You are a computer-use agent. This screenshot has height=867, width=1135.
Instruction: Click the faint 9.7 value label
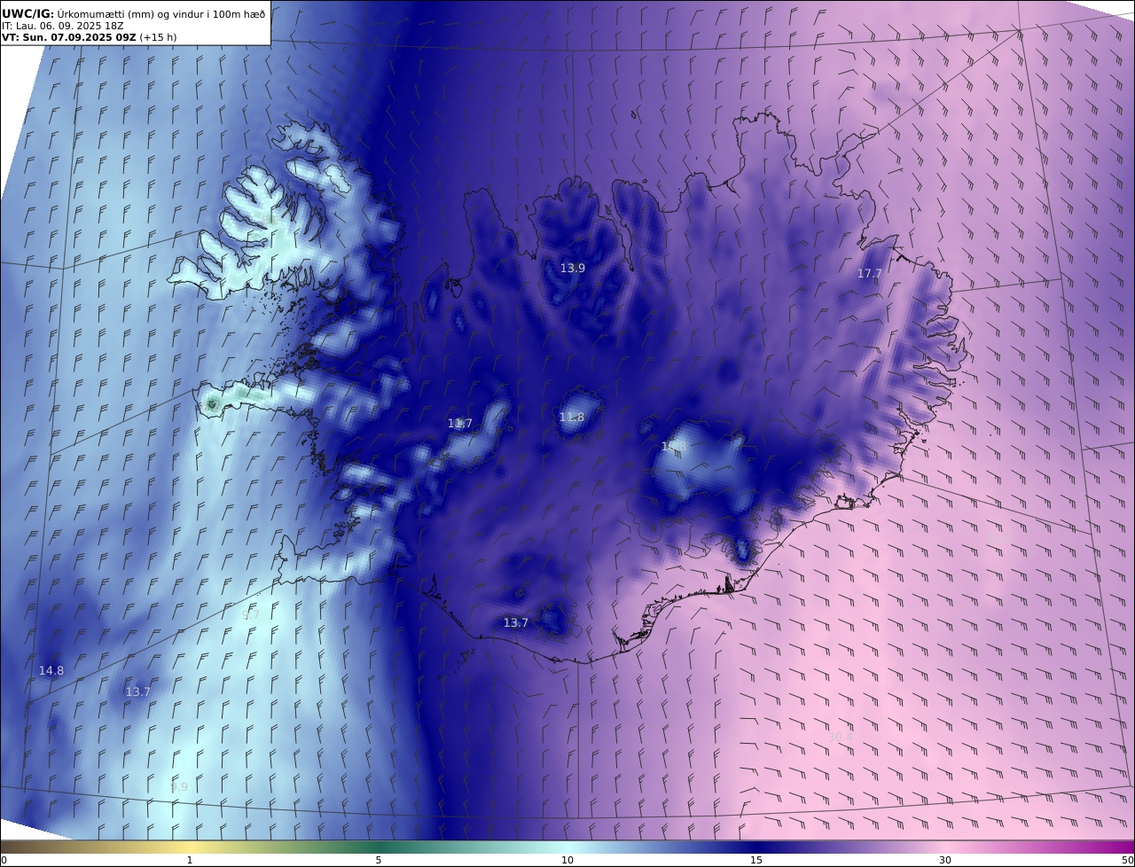(x=251, y=614)
